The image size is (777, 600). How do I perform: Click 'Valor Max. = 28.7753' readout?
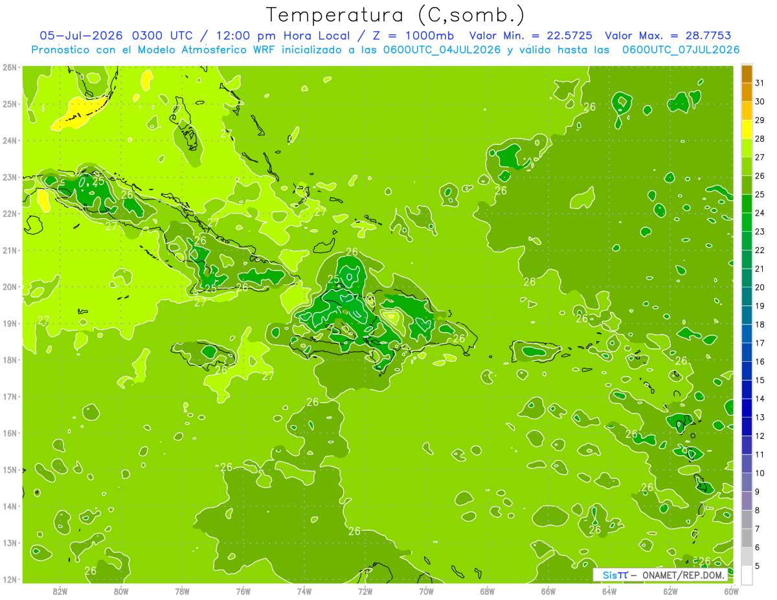(668, 35)
